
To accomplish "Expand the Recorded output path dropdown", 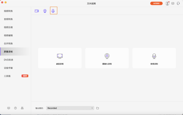I will pyautogui.click(x=70, y=108).
